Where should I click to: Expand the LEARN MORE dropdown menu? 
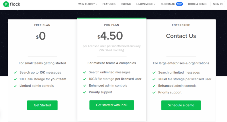146,4
